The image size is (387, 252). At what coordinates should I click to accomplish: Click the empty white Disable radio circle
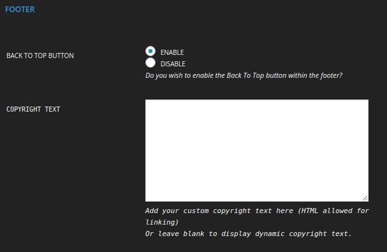150,63
